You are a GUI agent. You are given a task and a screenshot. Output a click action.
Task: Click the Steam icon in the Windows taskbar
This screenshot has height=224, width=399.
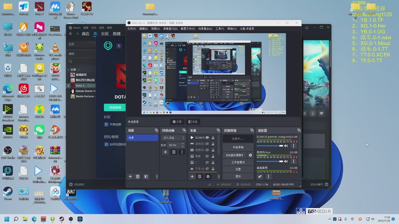click(61, 219)
